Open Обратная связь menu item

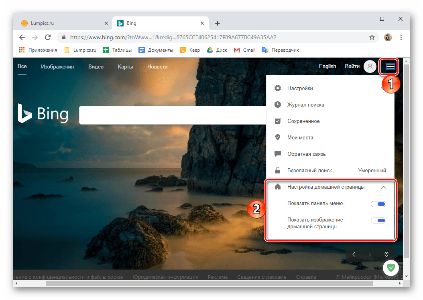[x=330, y=154]
